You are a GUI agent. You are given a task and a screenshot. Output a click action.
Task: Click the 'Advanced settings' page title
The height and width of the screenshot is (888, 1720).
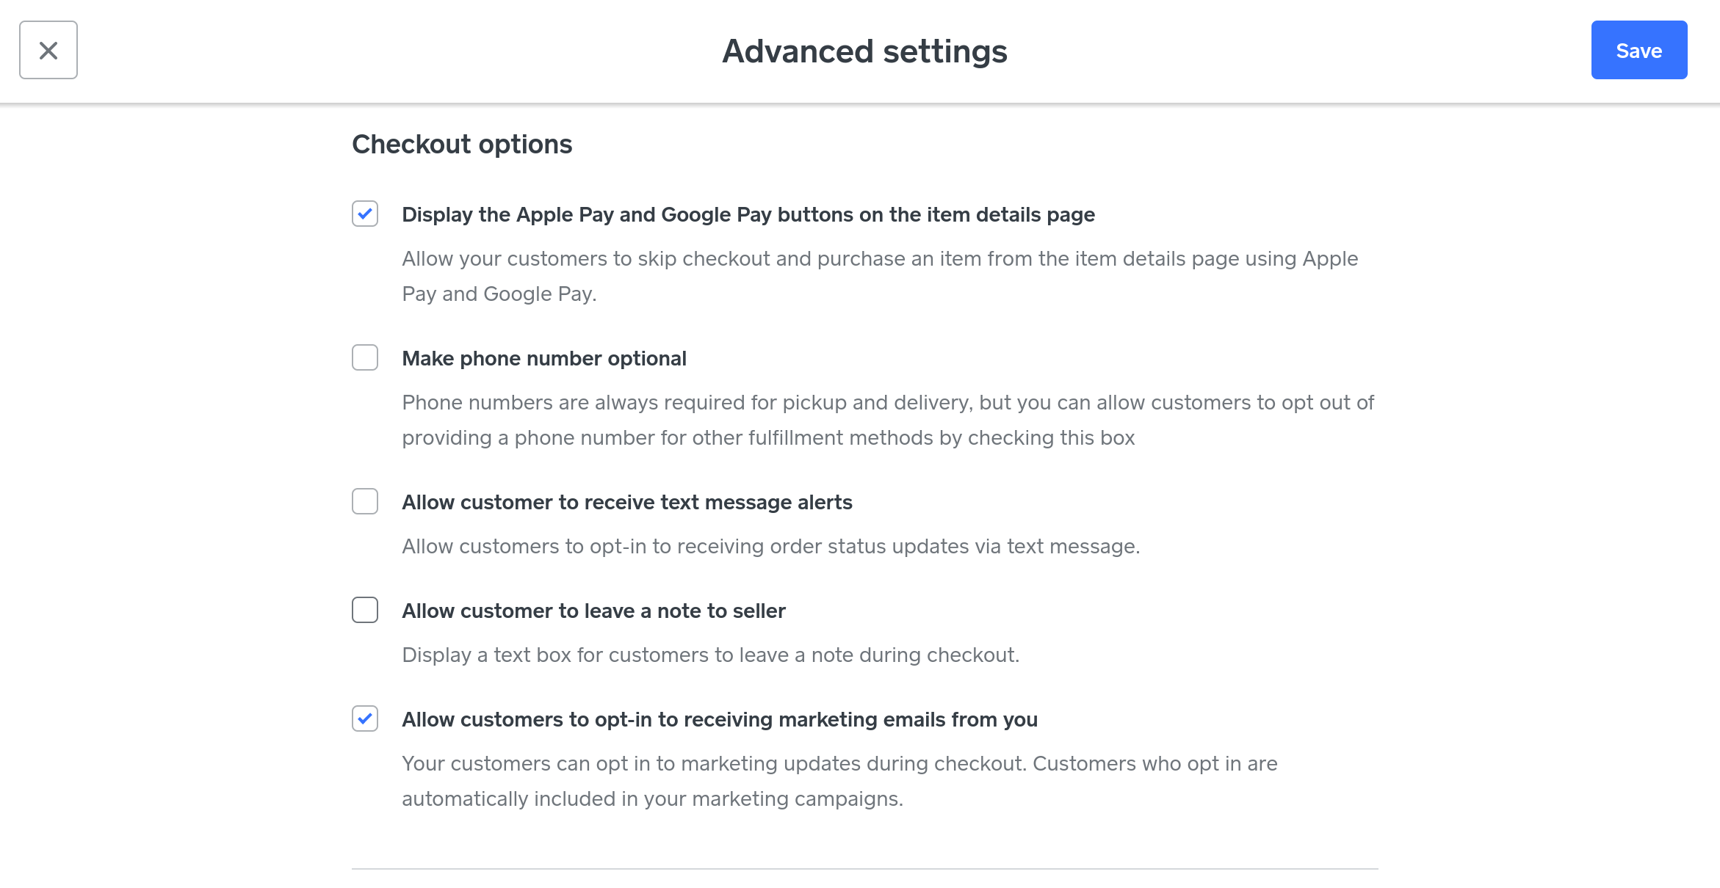pos(864,51)
